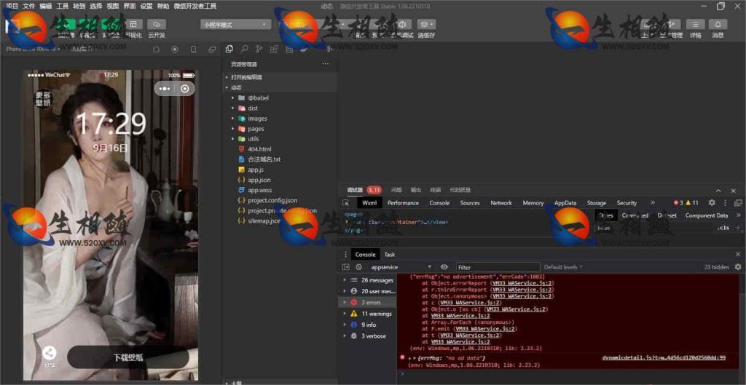Switch to the Performance tab
This screenshot has width=746, height=385.
[403, 202]
